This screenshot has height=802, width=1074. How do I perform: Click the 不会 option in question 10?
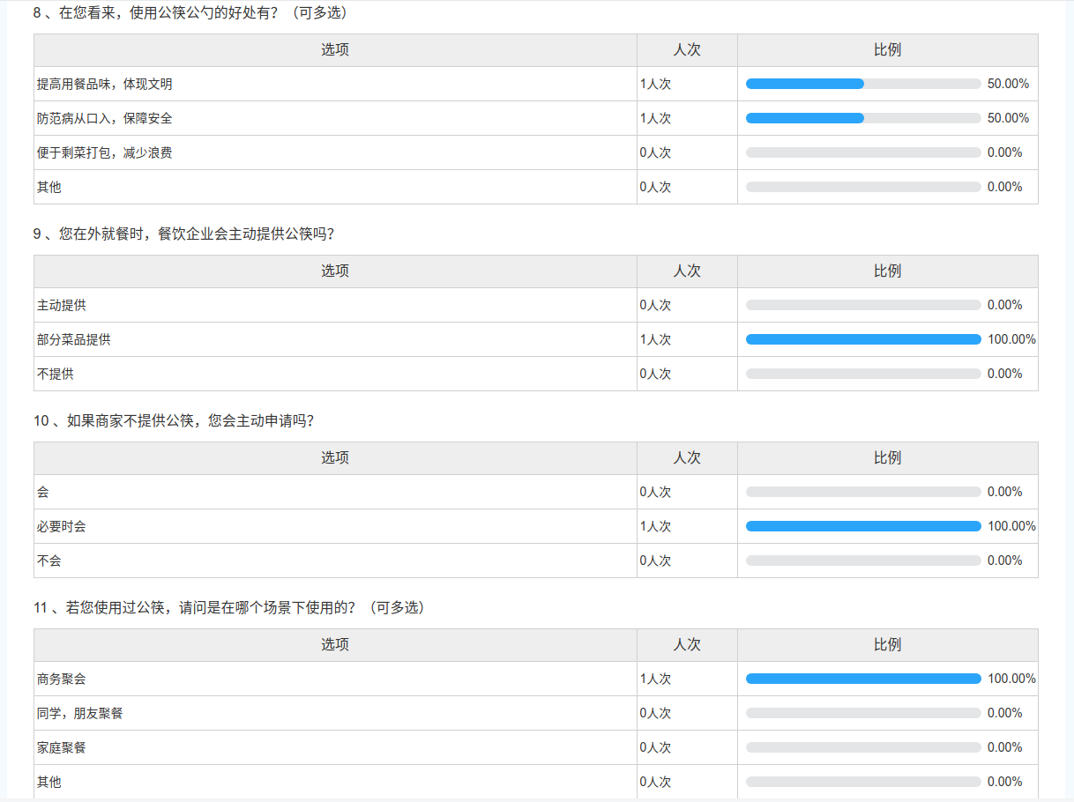pos(49,561)
